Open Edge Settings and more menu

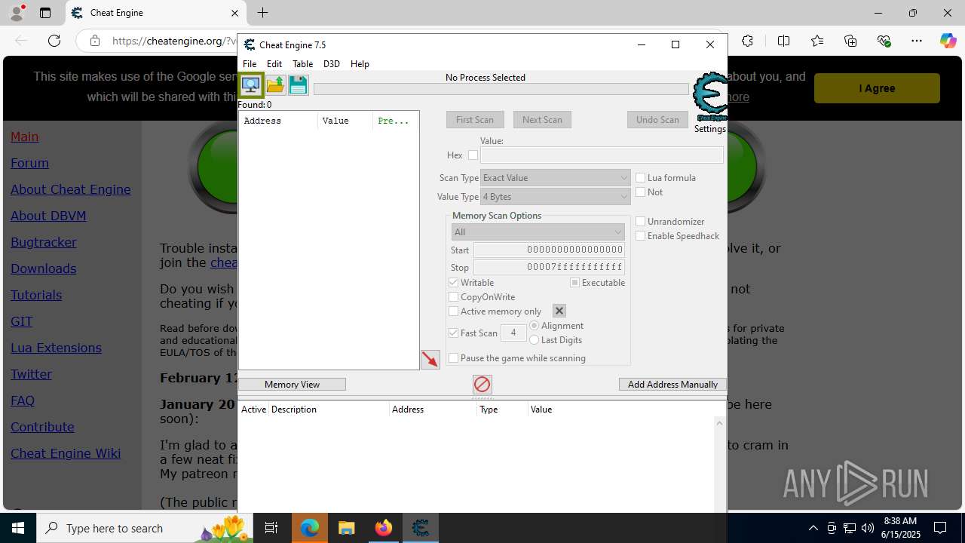(x=917, y=41)
